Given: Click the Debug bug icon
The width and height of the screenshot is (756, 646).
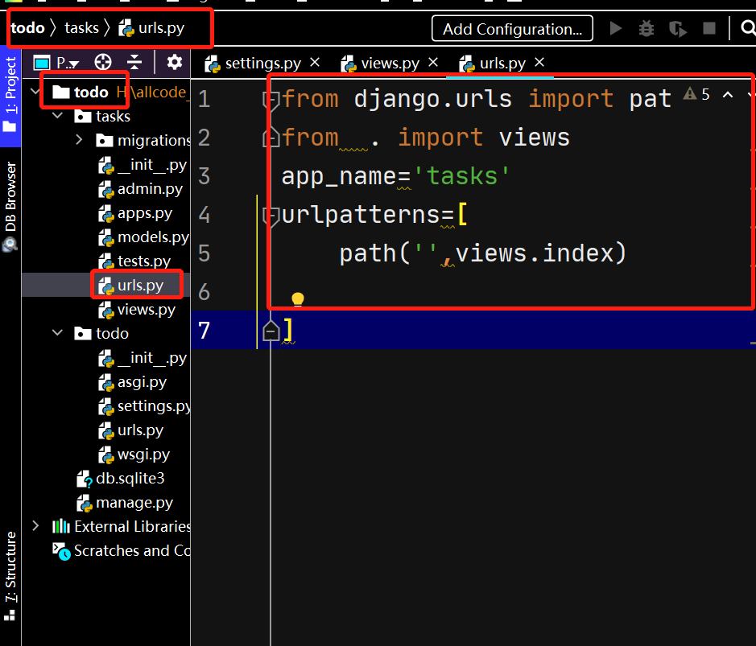Looking at the screenshot, I should coord(646,28).
